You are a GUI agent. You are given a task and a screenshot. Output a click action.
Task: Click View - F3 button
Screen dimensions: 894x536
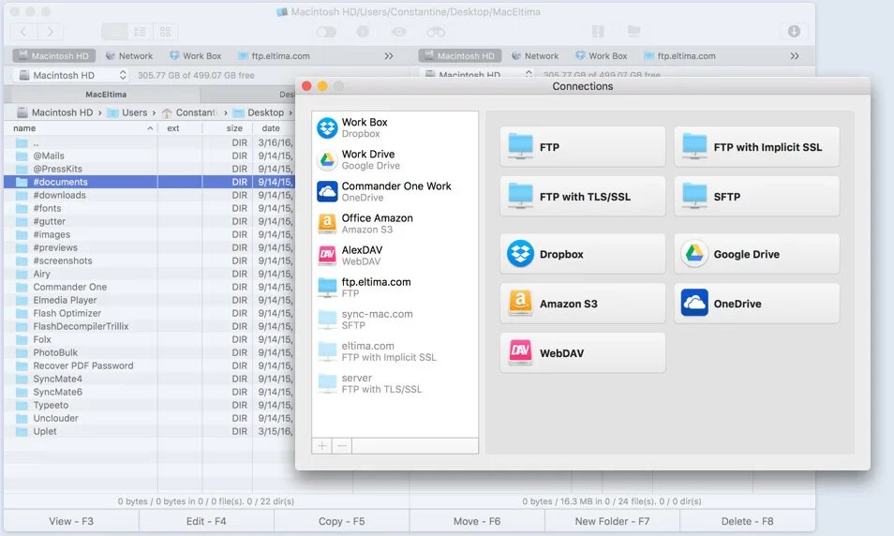71,521
